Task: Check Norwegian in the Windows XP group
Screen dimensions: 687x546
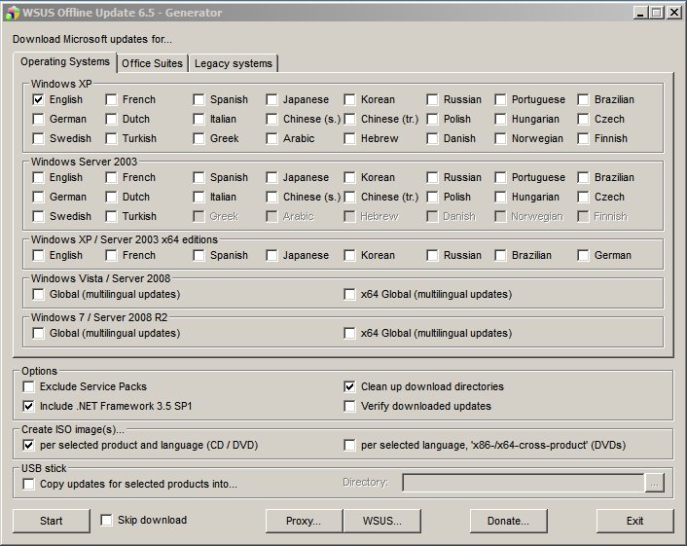Action: point(500,138)
